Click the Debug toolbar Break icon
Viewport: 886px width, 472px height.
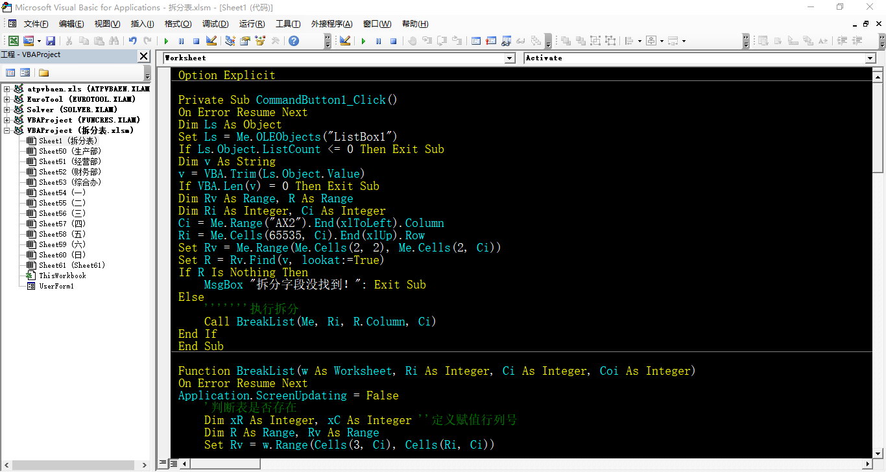click(x=378, y=41)
